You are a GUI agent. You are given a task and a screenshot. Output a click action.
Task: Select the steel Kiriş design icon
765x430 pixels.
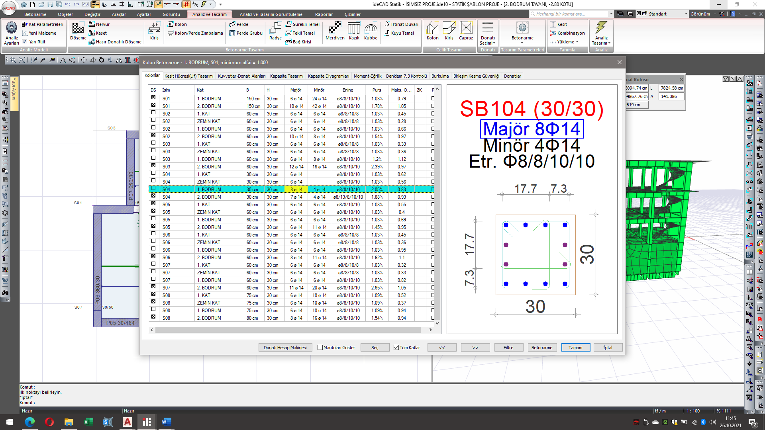[449, 31]
